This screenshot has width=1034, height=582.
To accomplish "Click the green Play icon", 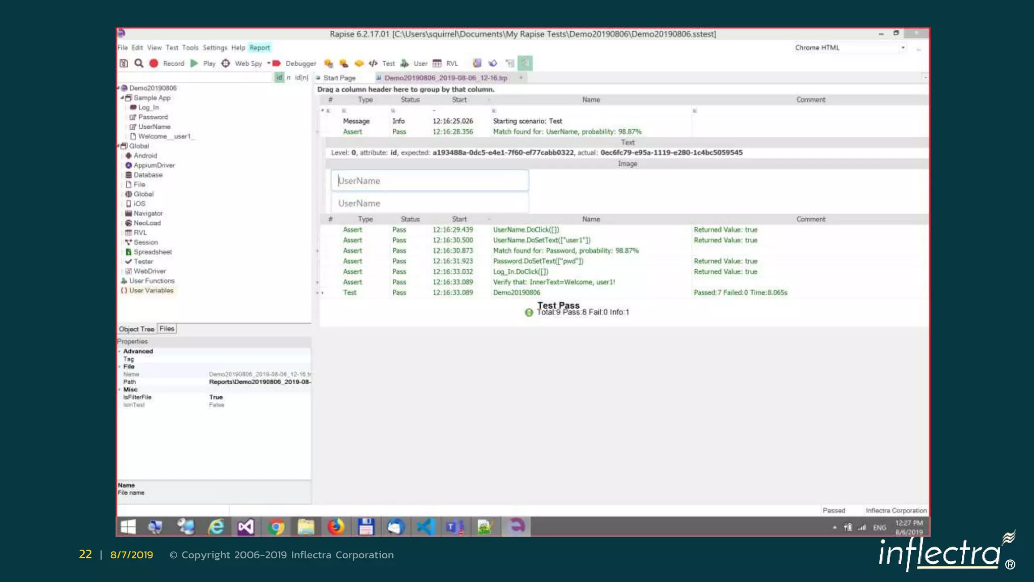I will (194, 63).
